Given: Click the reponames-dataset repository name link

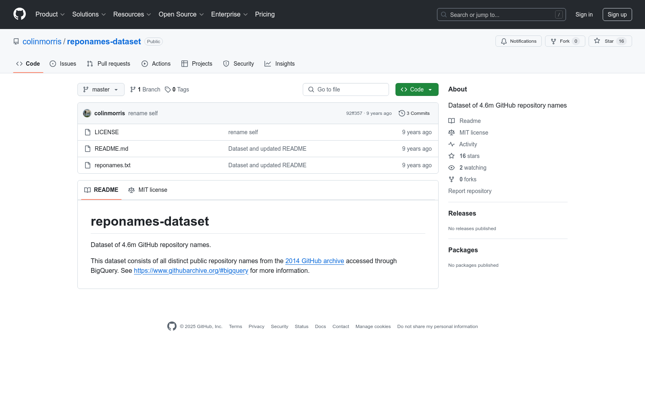Looking at the screenshot, I should tap(104, 42).
